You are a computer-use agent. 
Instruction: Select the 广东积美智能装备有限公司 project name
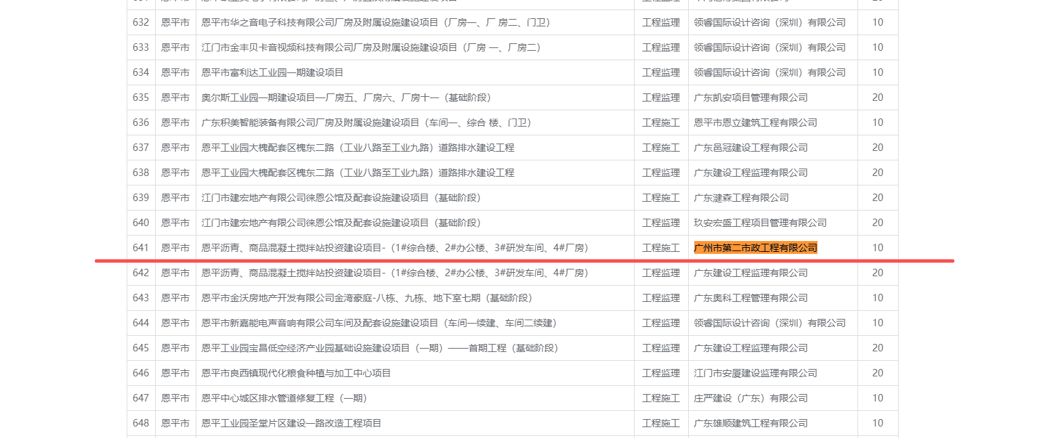pyautogui.click(x=366, y=123)
